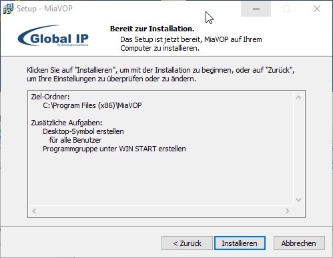This screenshot has height=258, width=333.
Task: Click the up arrow of the summary scrollbar
Action: (x=298, y=97)
